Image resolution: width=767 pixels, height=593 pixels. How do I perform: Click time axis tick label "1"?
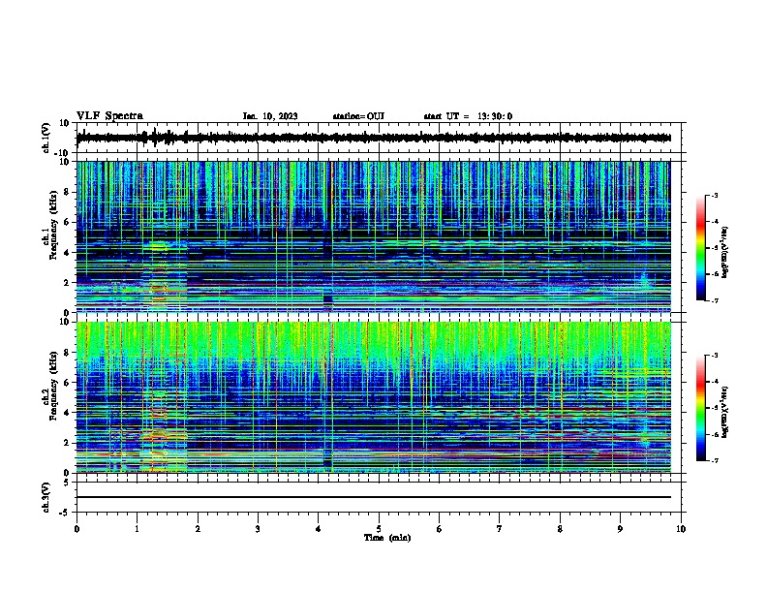tap(137, 529)
